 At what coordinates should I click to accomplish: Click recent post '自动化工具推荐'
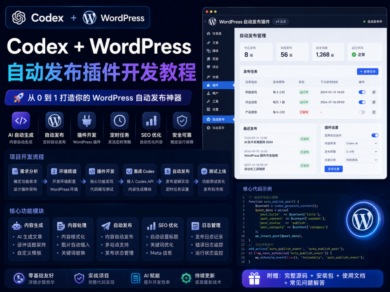(x=254, y=169)
